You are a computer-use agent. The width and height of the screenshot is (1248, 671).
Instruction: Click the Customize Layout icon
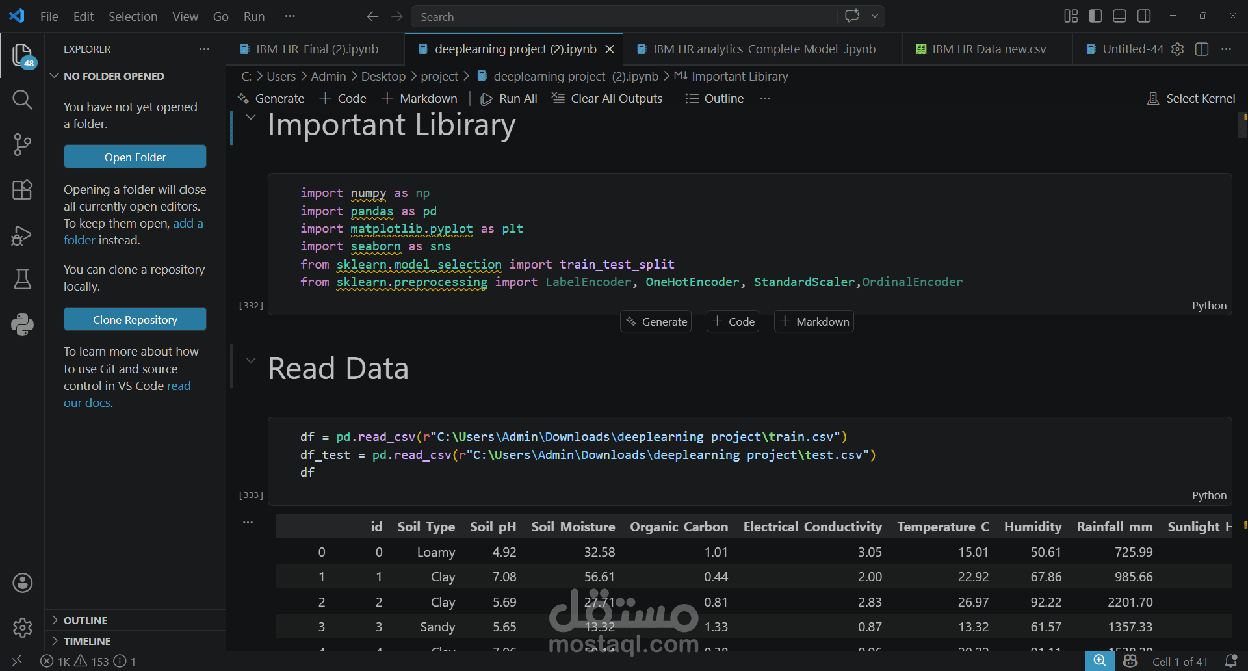1071,16
